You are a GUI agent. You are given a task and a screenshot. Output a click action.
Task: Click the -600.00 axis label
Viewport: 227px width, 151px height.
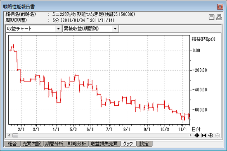click(200, 110)
